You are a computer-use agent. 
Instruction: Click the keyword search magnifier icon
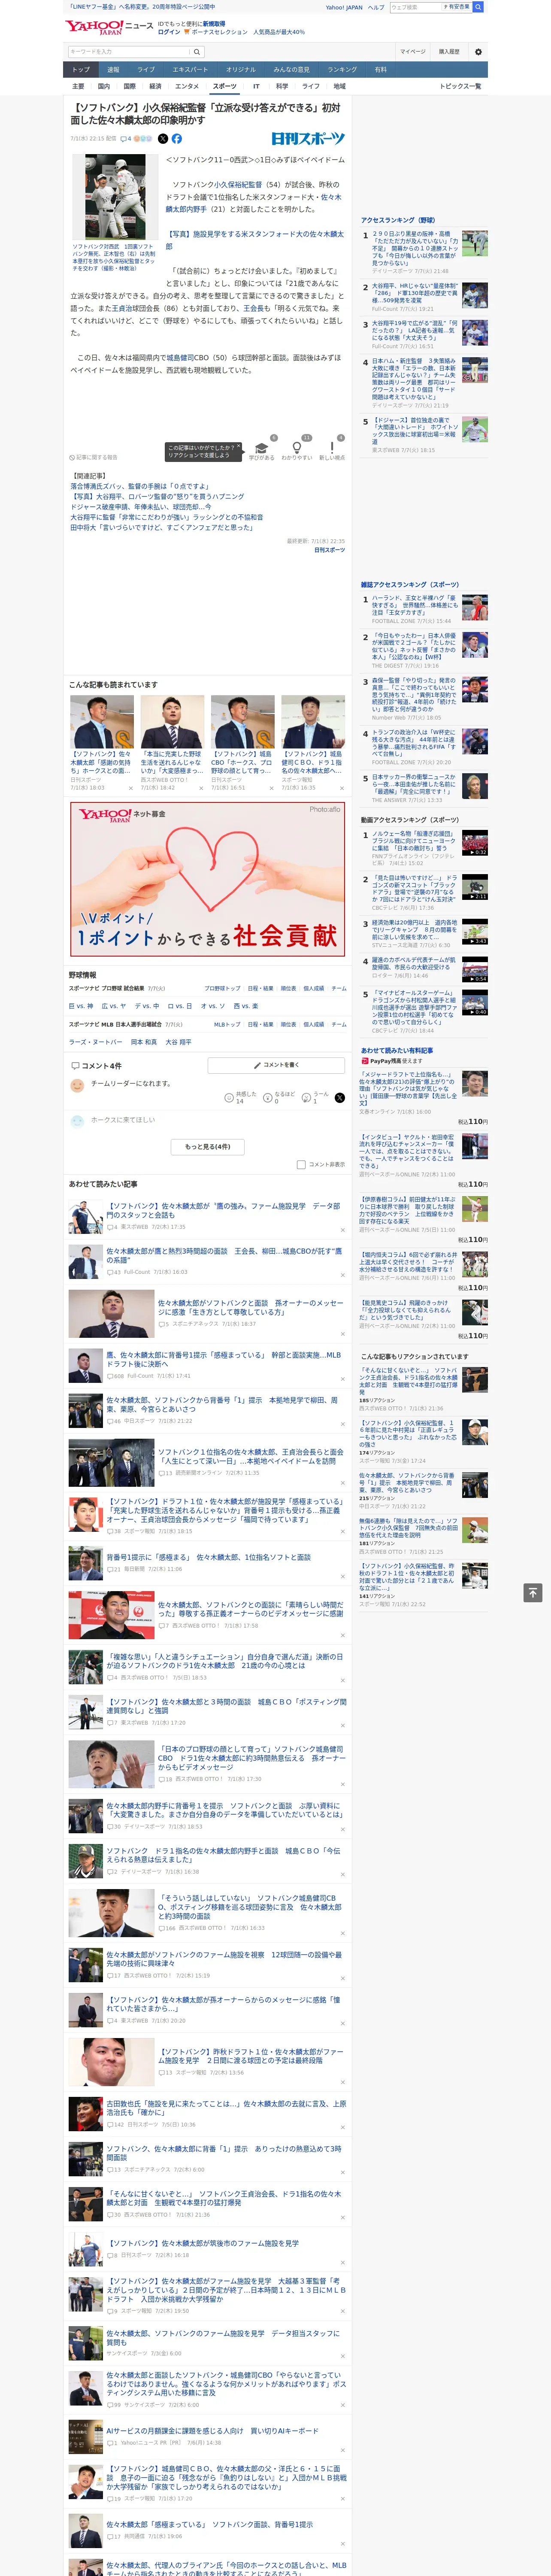tap(197, 51)
